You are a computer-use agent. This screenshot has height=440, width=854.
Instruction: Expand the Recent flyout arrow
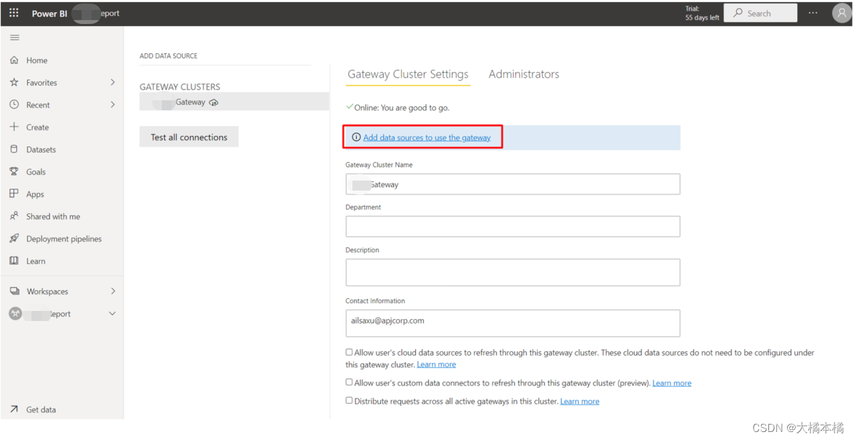tap(112, 105)
